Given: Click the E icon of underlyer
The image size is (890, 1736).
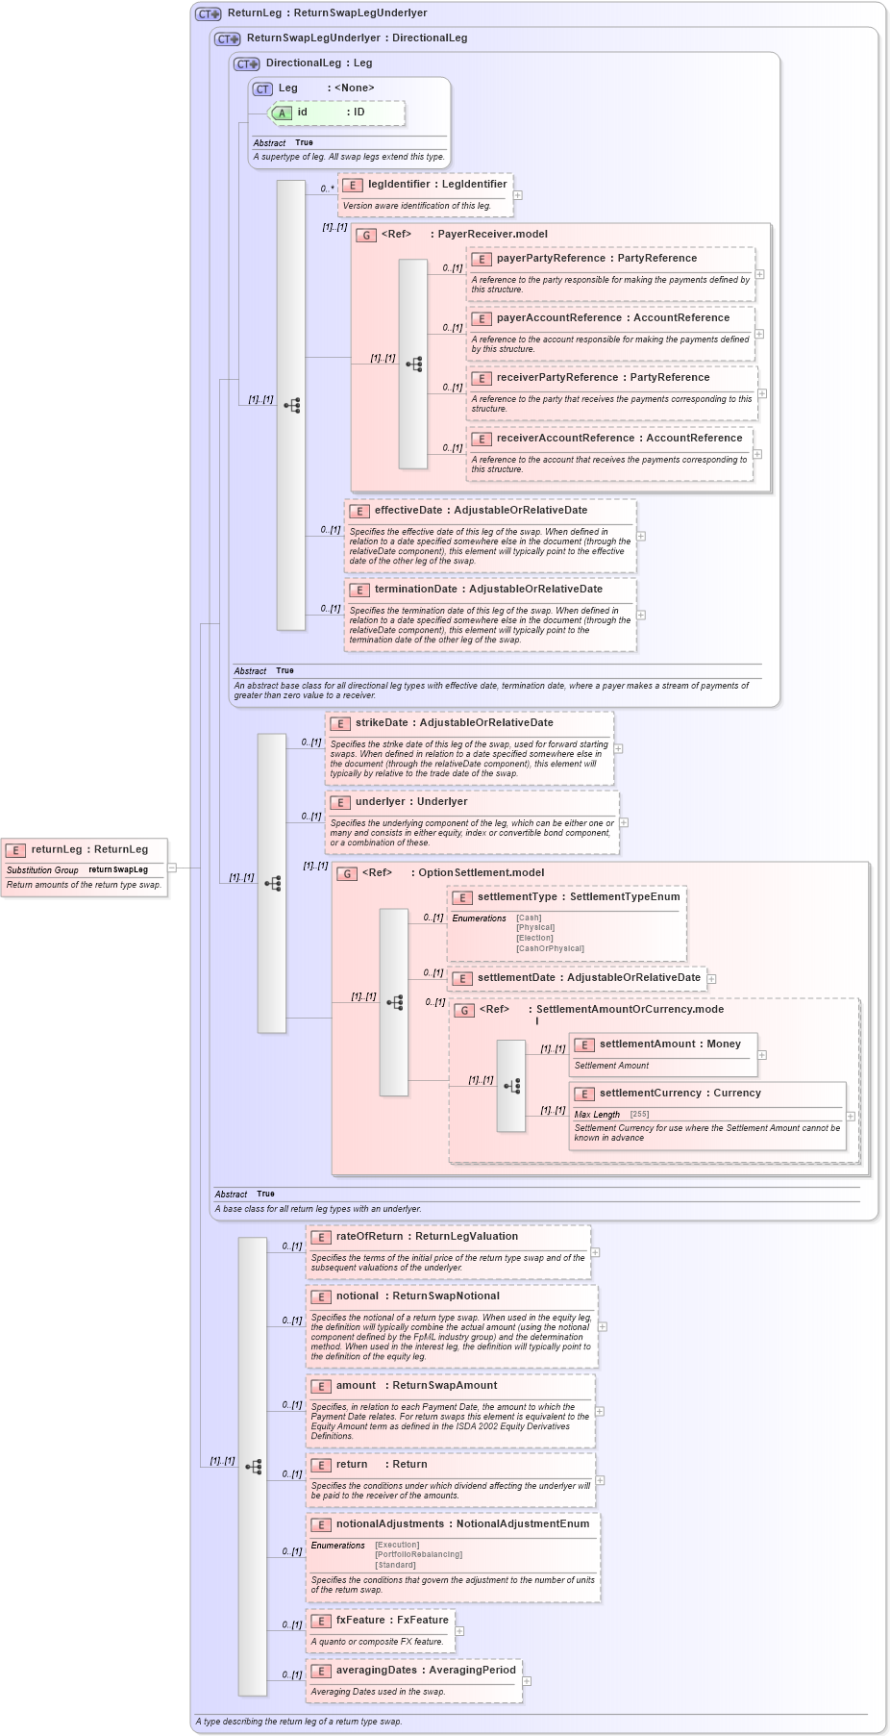Looking at the screenshot, I should (340, 803).
